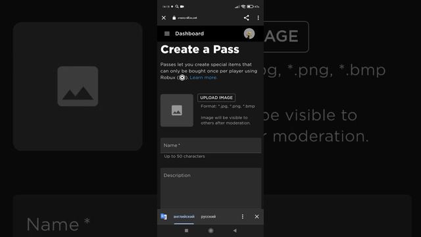Tap the share icon in the browser bar
Screen dimensions: 421x237
click(246, 18)
